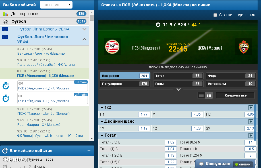Open Реал Мадрид - ФК Мальмё match
Image resolution: width=261 pixels, height=168 pixels.
pyautogui.click(x=39, y=125)
